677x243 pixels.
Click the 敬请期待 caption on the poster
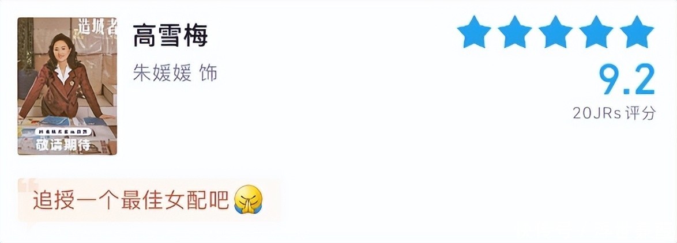pyautogui.click(x=63, y=145)
